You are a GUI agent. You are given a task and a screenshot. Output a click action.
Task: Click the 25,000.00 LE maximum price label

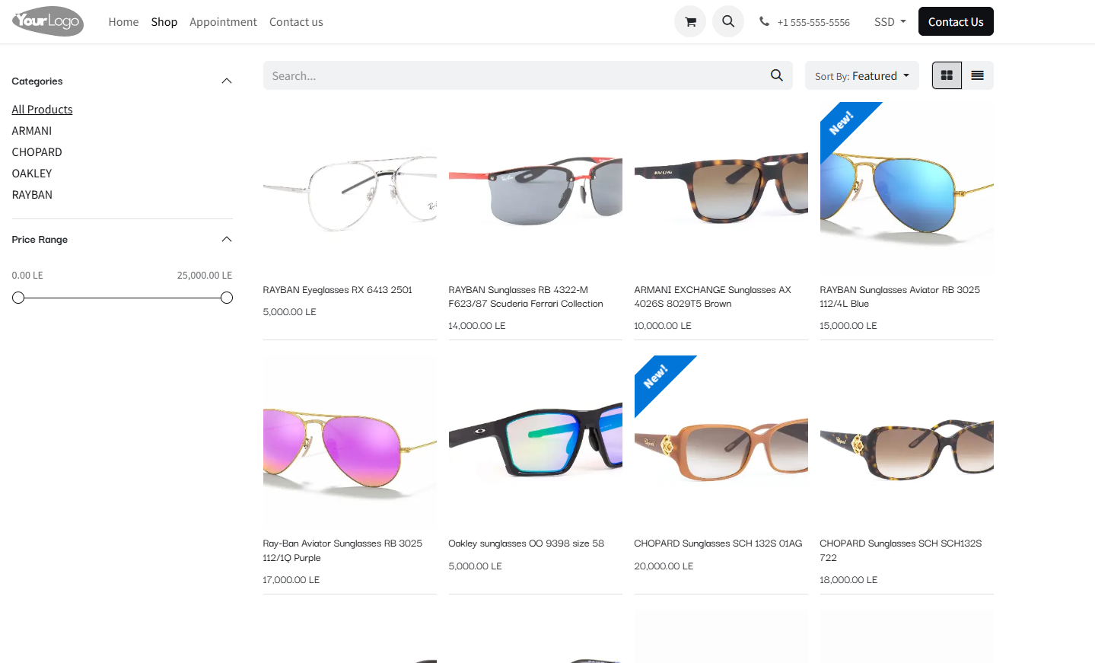tap(205, 276)
